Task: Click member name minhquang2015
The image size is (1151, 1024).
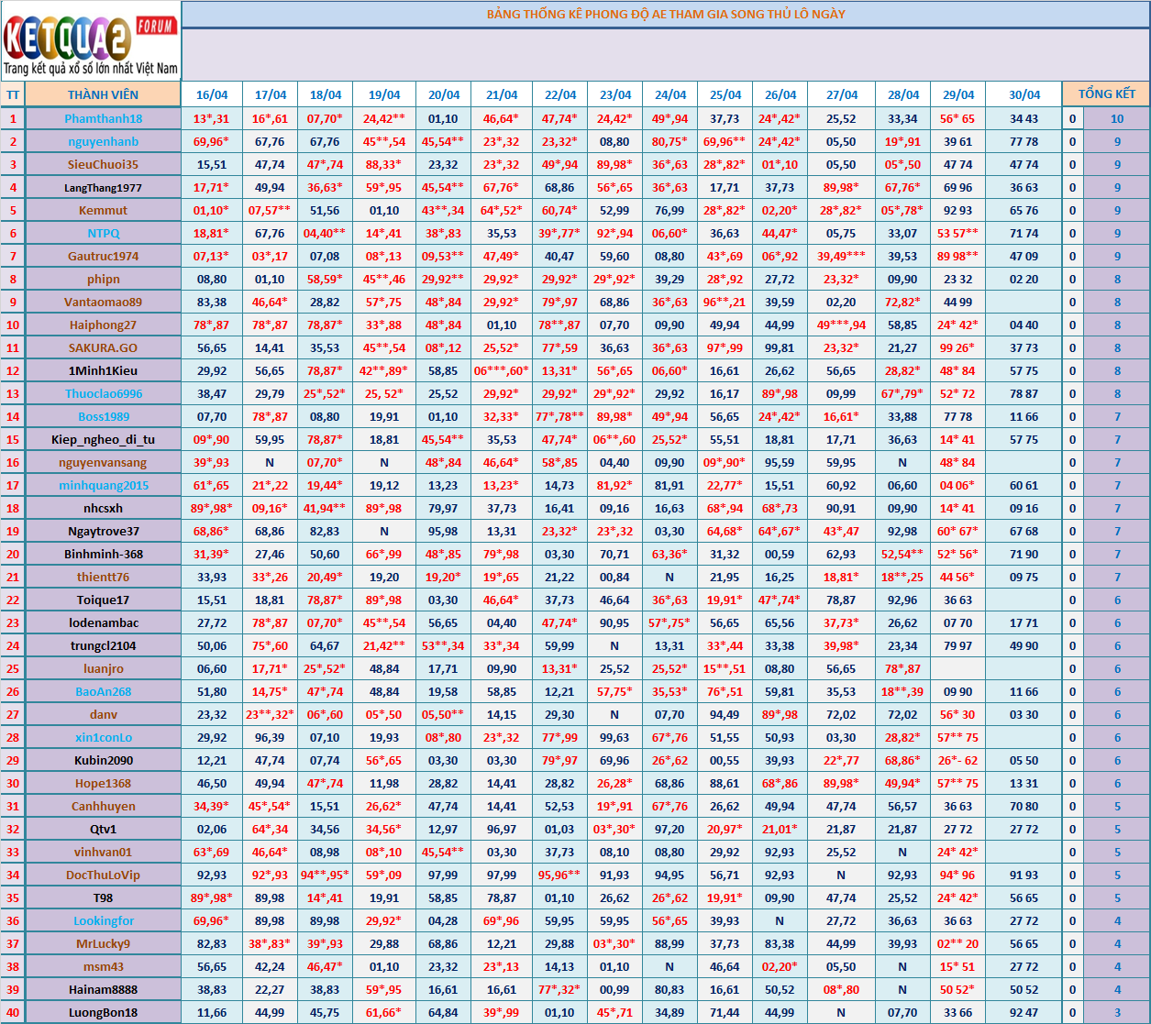Action: coord(104,485)
